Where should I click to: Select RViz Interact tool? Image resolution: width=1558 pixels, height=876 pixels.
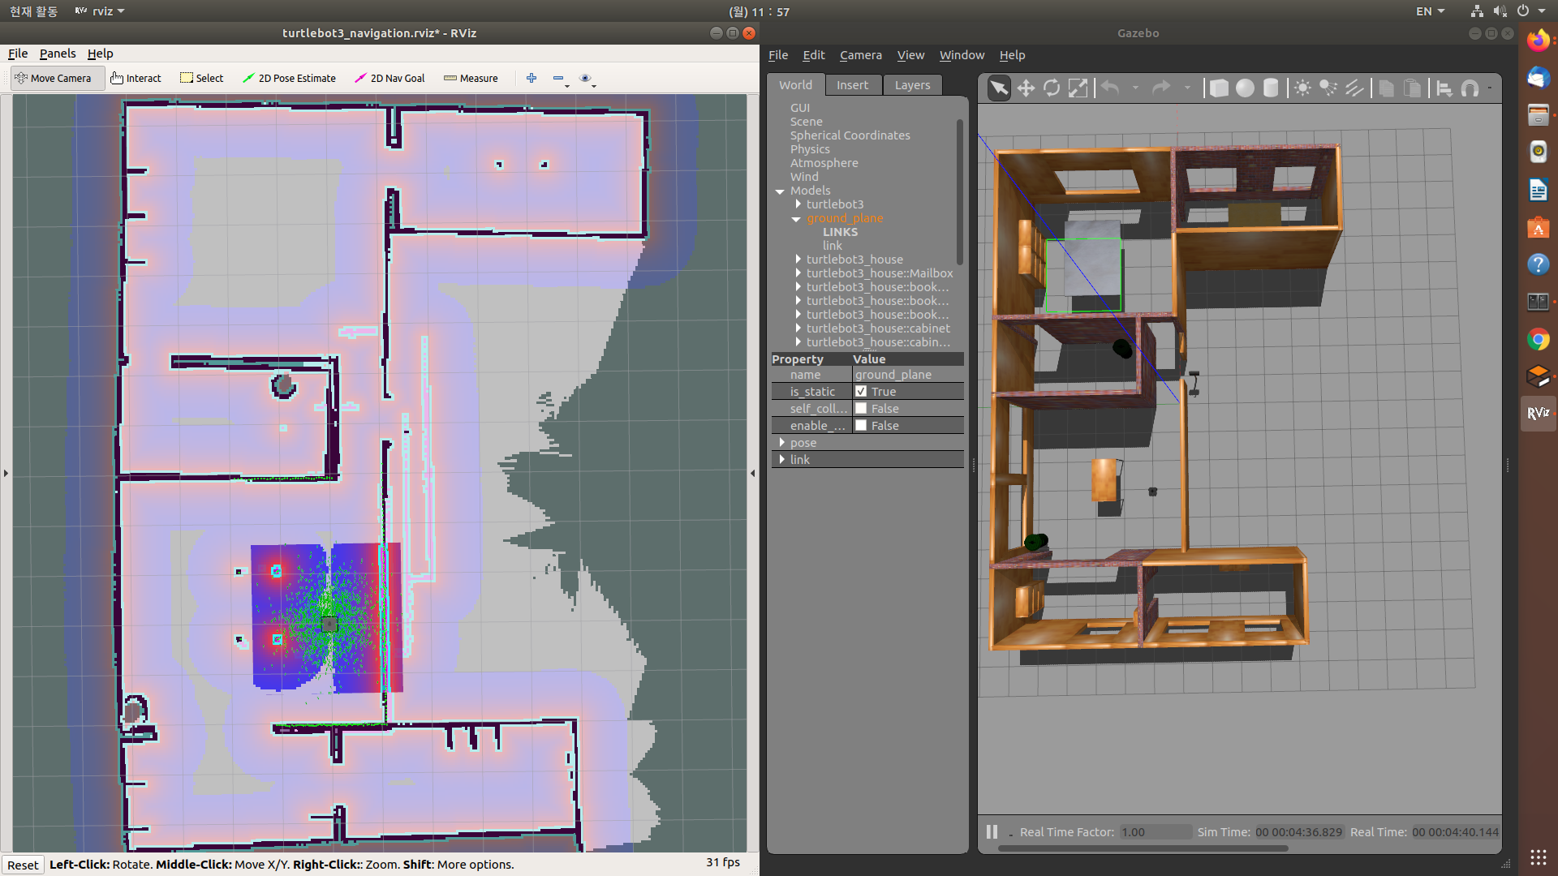click(136, 79)
